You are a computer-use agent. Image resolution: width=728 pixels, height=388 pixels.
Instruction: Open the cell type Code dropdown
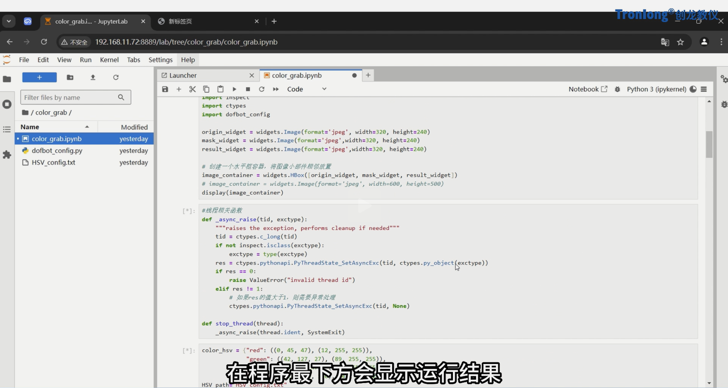coord(307,89)
